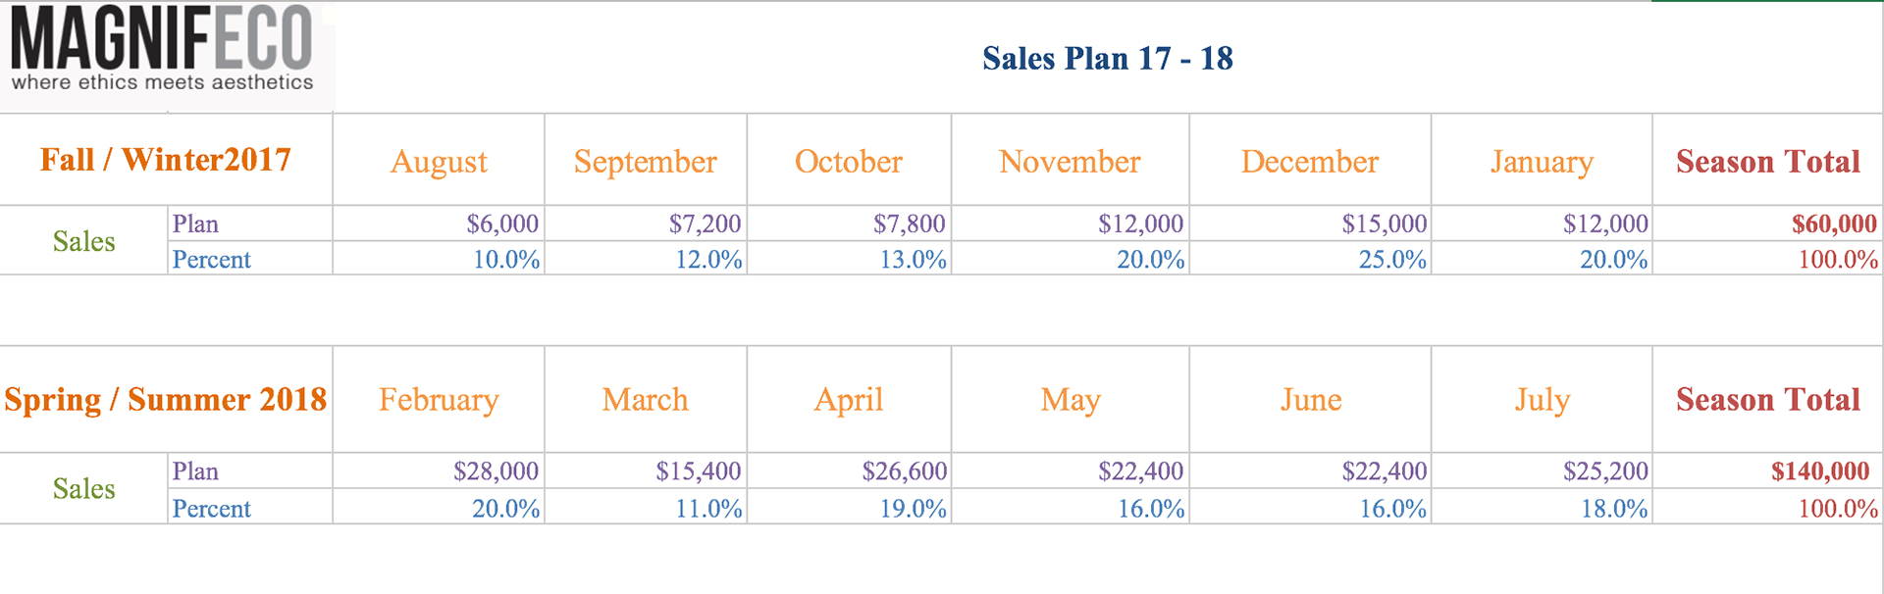Click the Spring / Summer 2018 header
The height and width of the screenshot is (594, 1884).
pos(166,399)
